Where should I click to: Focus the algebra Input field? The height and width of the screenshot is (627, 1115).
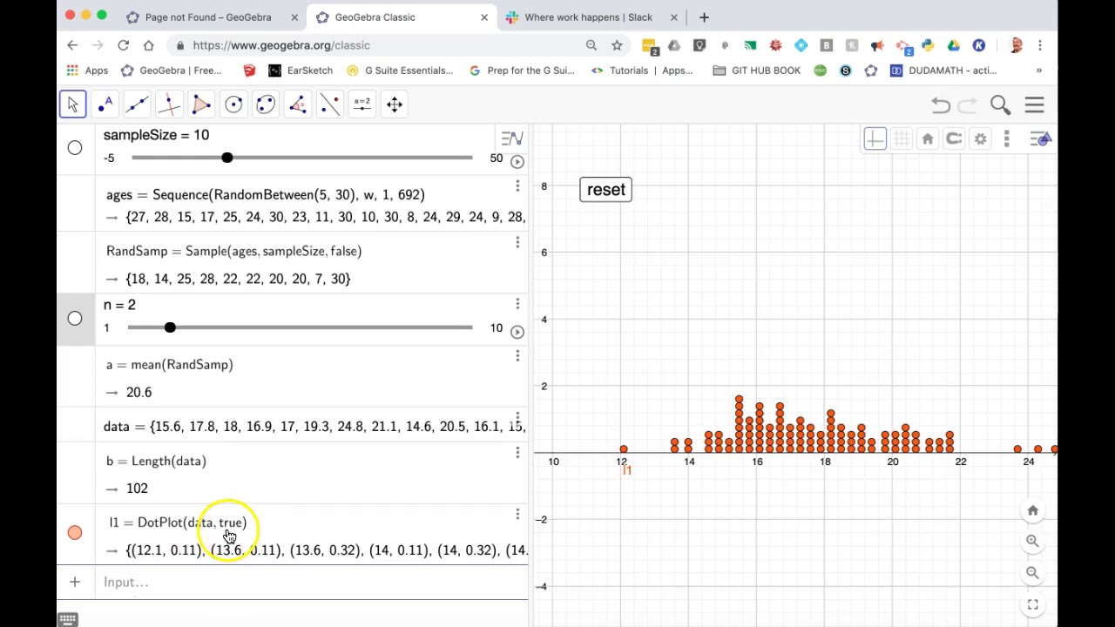click(x=314, y=582)
